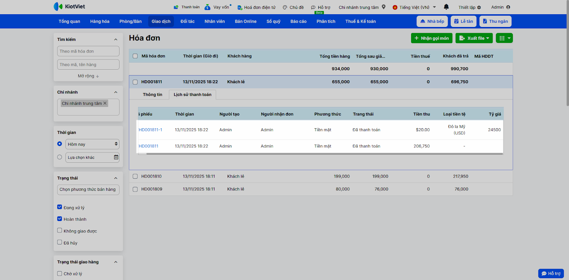
Task: Open the Hôm nay time dropdown
Action: point(92,144)
